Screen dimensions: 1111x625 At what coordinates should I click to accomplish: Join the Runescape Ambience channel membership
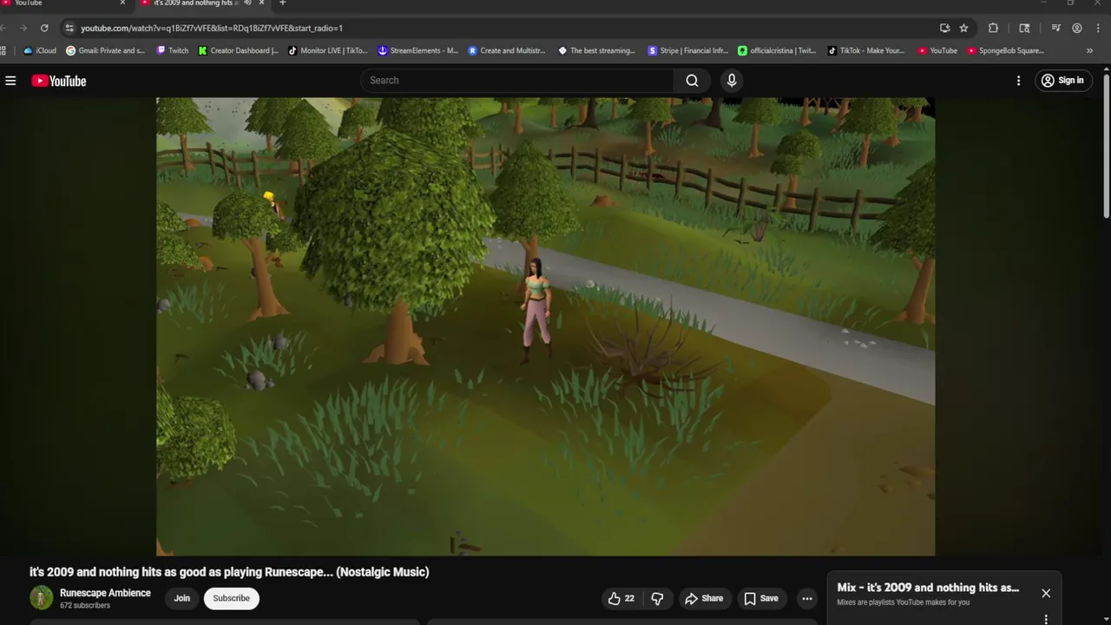pyautogui.click(x=181, y=598)
